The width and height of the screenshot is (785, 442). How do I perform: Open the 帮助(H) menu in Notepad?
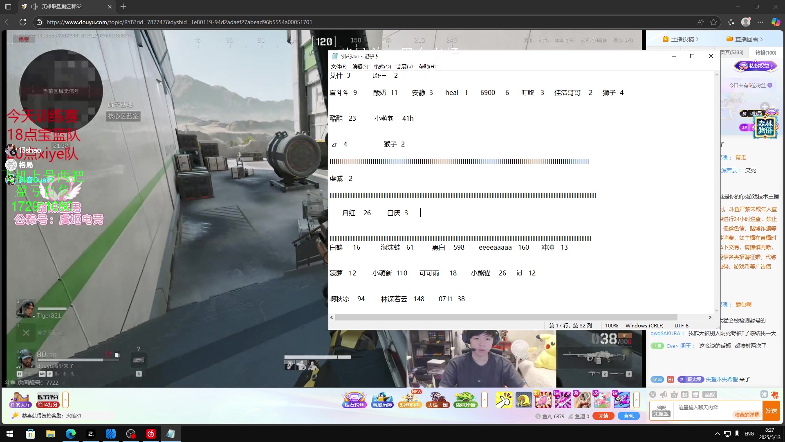coord(427,66)
